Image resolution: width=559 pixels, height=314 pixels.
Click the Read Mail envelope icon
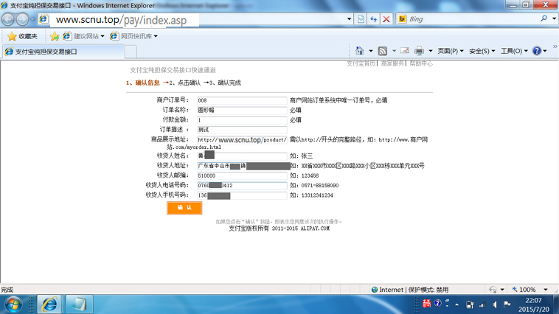[404, 51]
